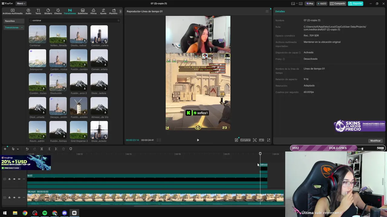Expand the selection tool dropdown arrow
387x217 pixels.
click(x=18, y=149)
